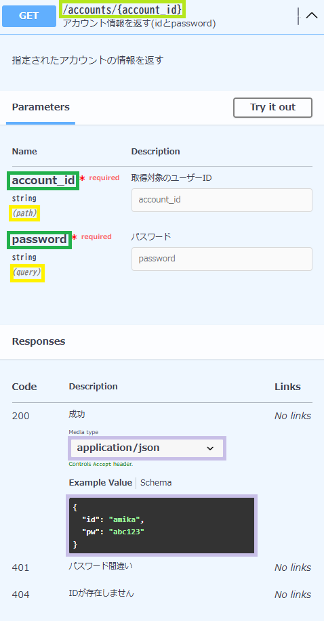This screenshot has height=621, width=324.
Task: Click the Responses section header
Action: click(x=39, y=341)
